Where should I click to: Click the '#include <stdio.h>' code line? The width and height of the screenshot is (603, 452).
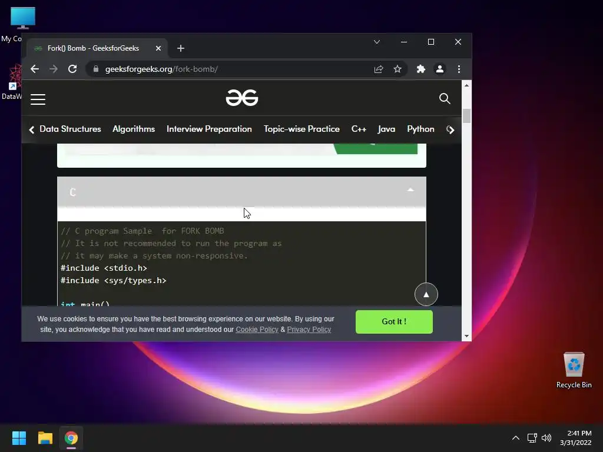104,268
